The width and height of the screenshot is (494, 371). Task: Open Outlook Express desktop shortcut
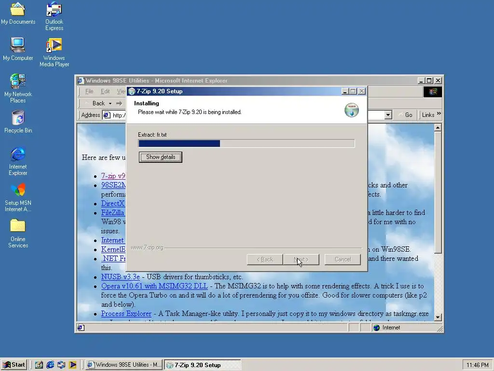pos(54,16)
